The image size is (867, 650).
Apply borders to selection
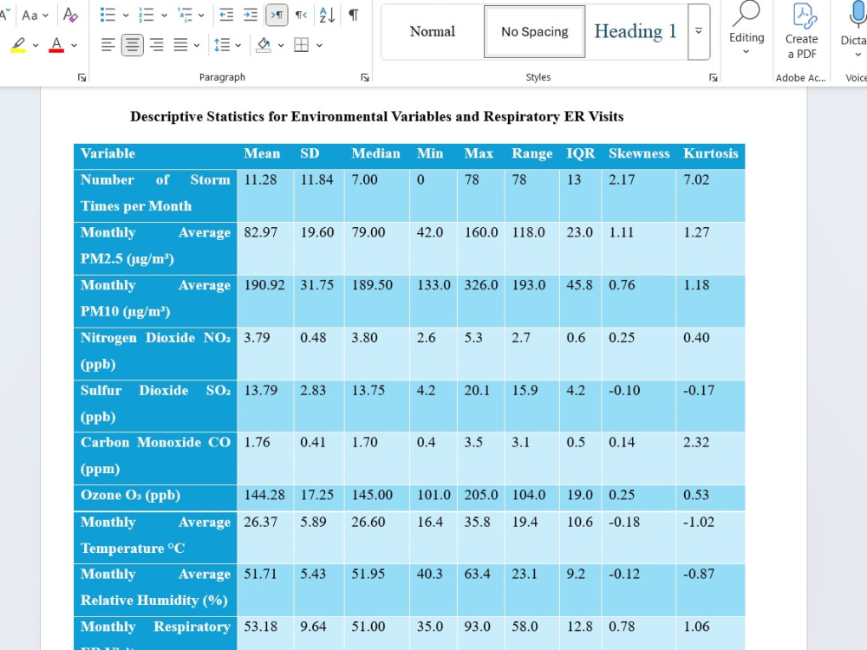(302, 45)
